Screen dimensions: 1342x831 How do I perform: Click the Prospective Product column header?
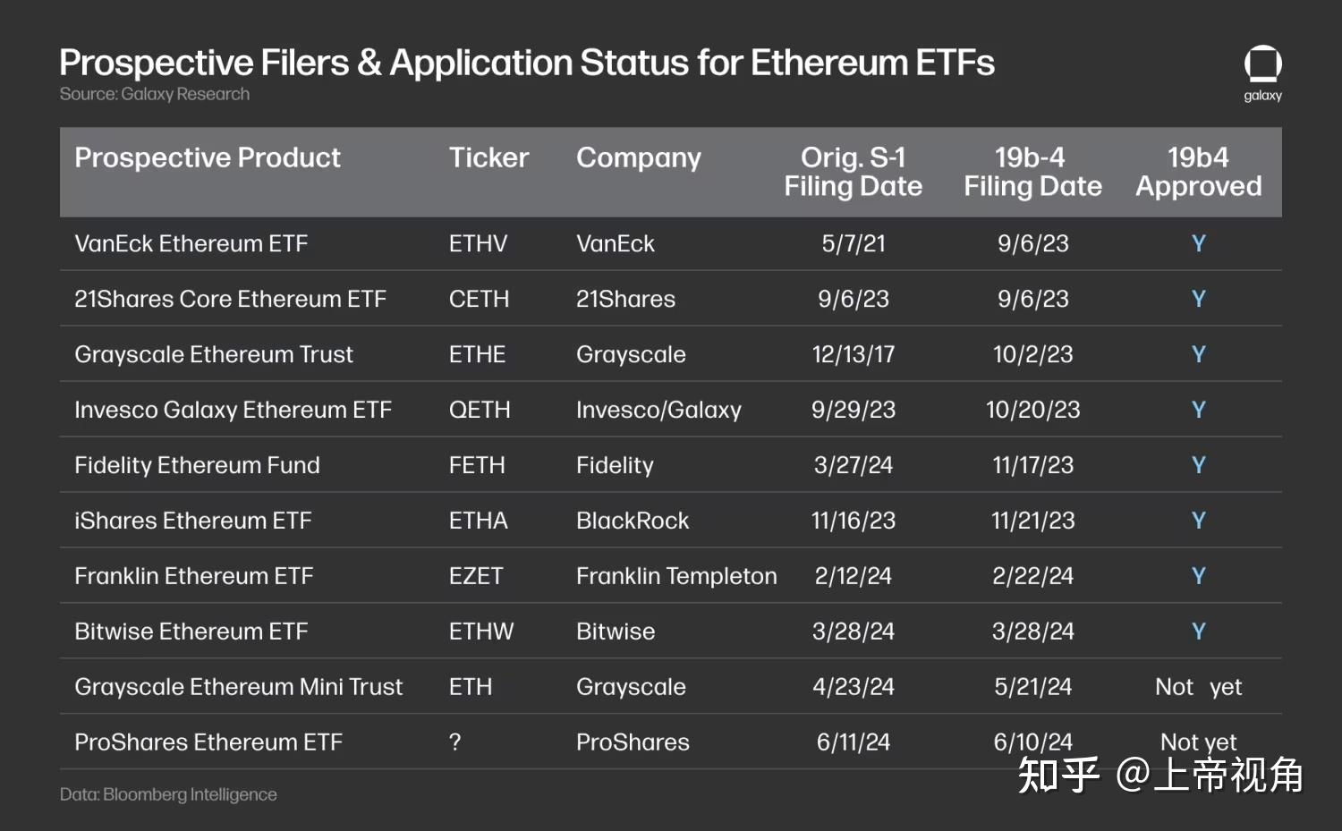coord(208,158)
